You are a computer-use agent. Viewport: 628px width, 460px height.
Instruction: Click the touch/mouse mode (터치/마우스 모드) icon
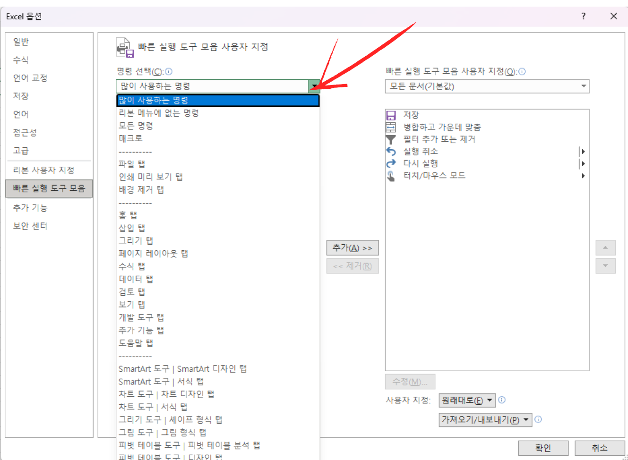(391, 176)
